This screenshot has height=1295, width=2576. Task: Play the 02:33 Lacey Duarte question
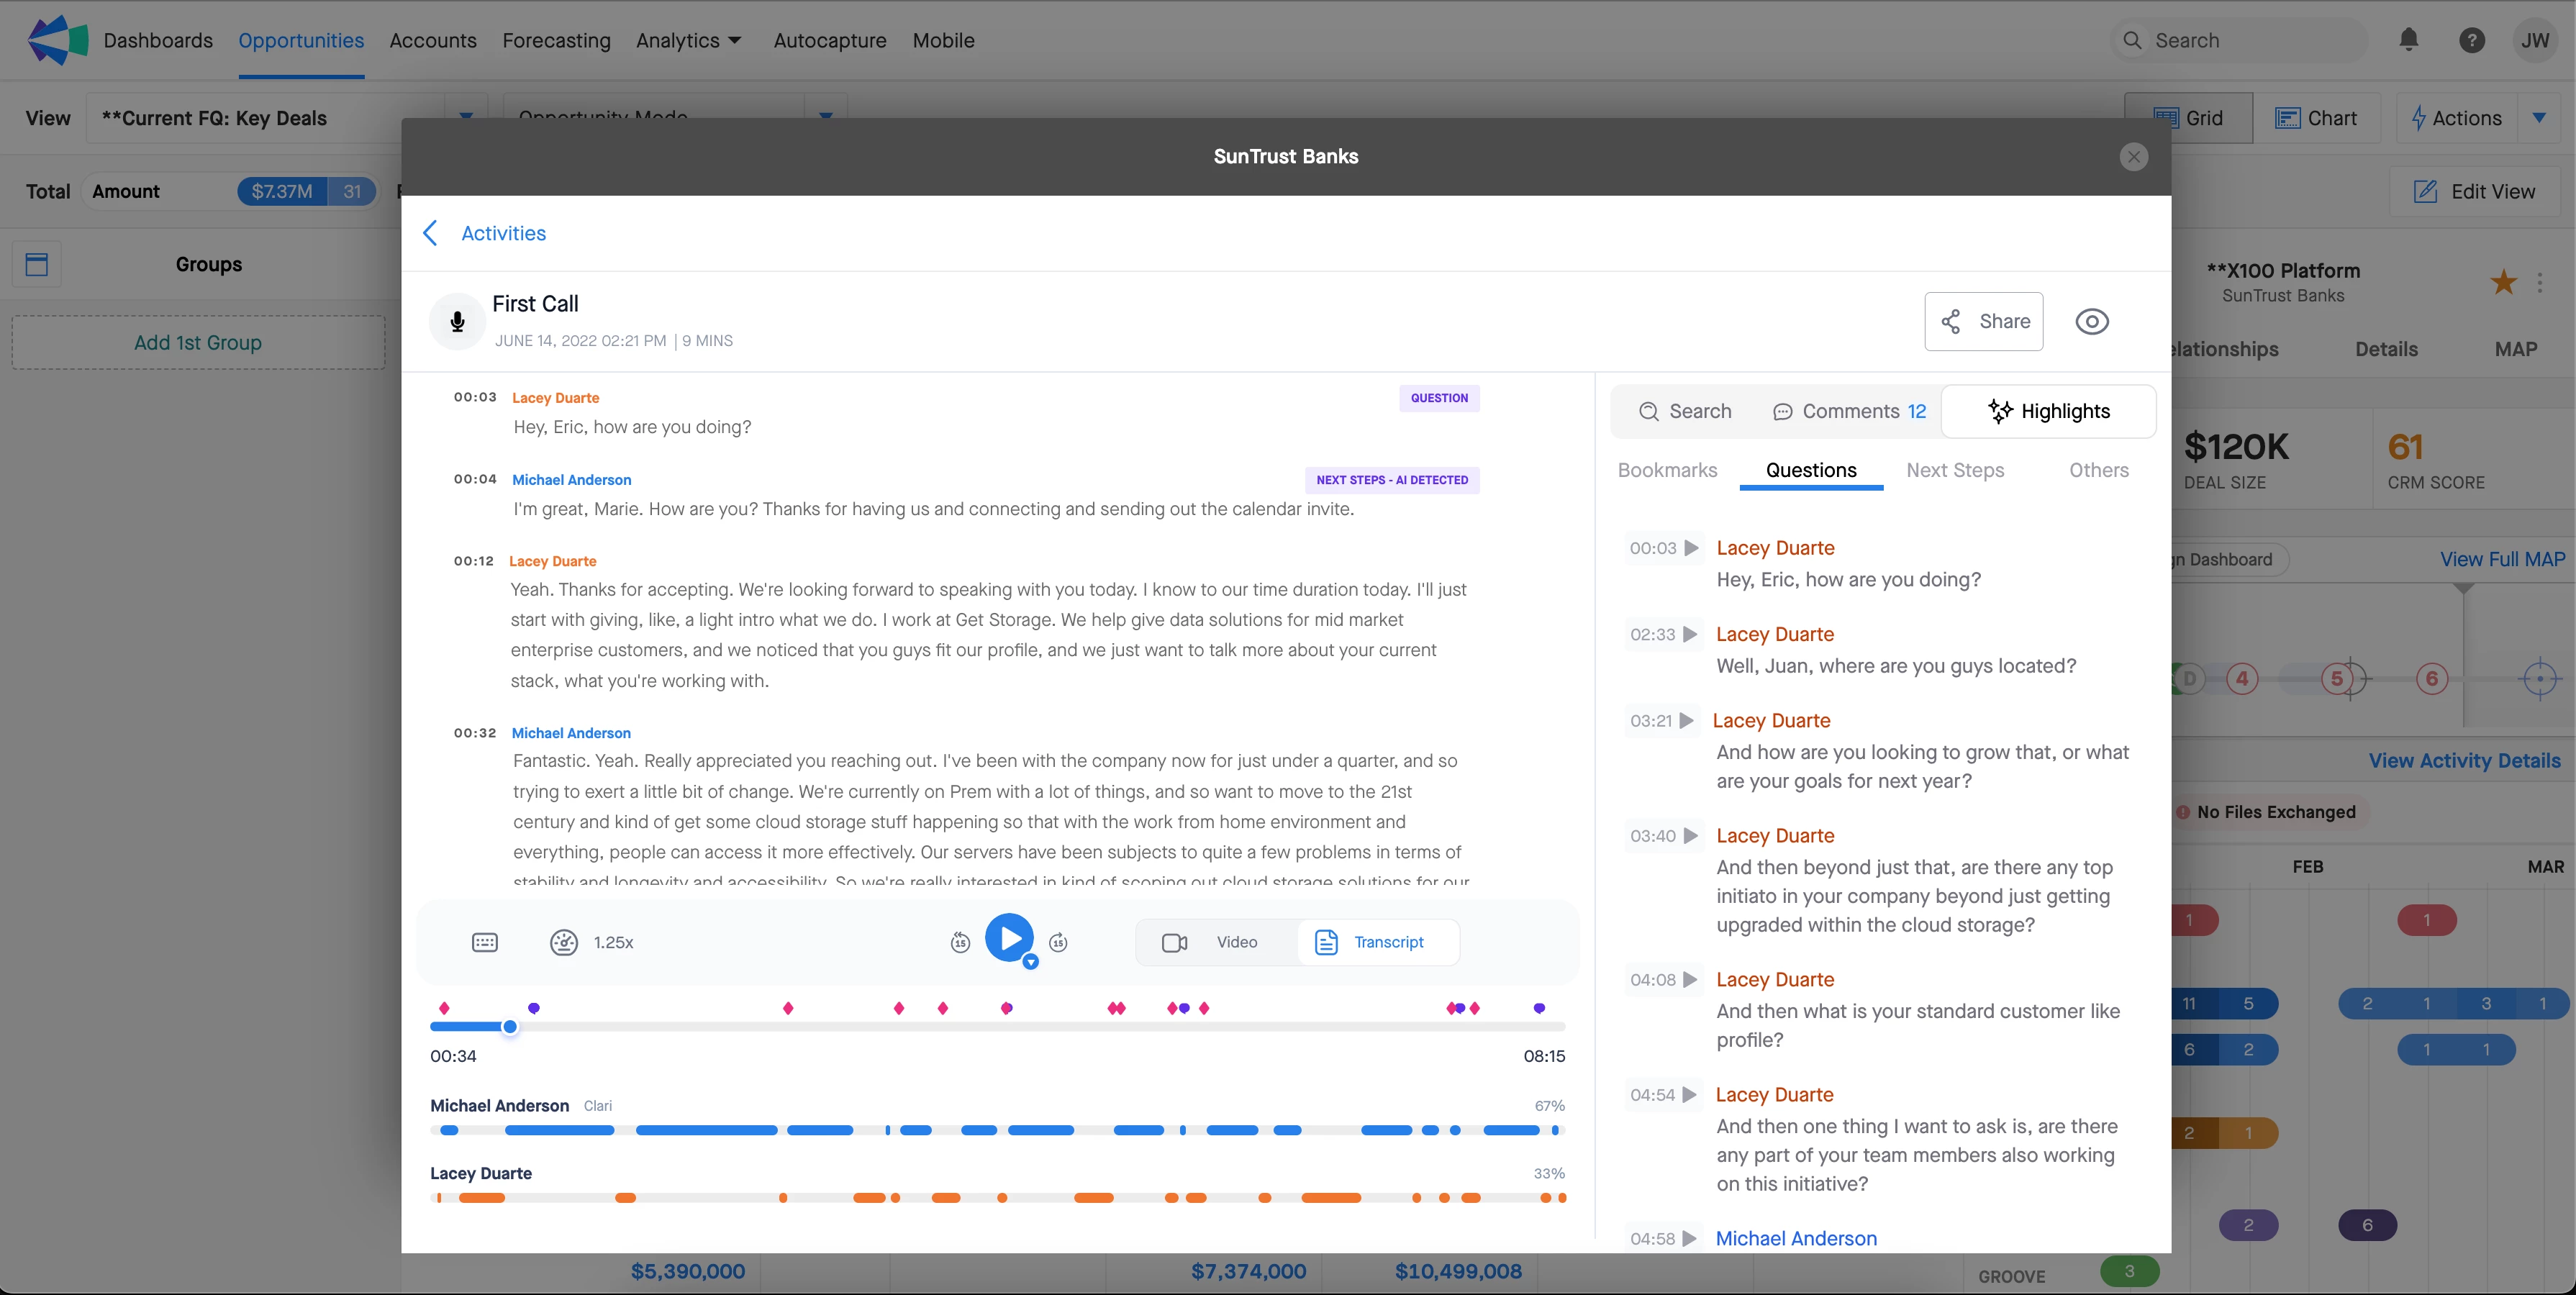tap(1690, 634)
